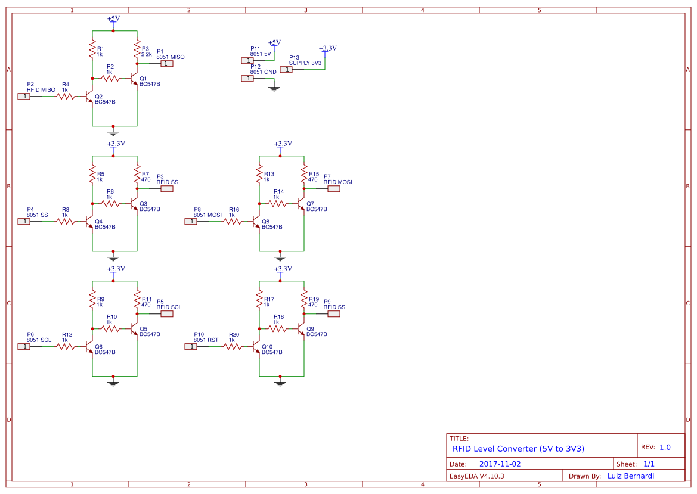Select the P11 8051 5V connector pin

(247, 60)
